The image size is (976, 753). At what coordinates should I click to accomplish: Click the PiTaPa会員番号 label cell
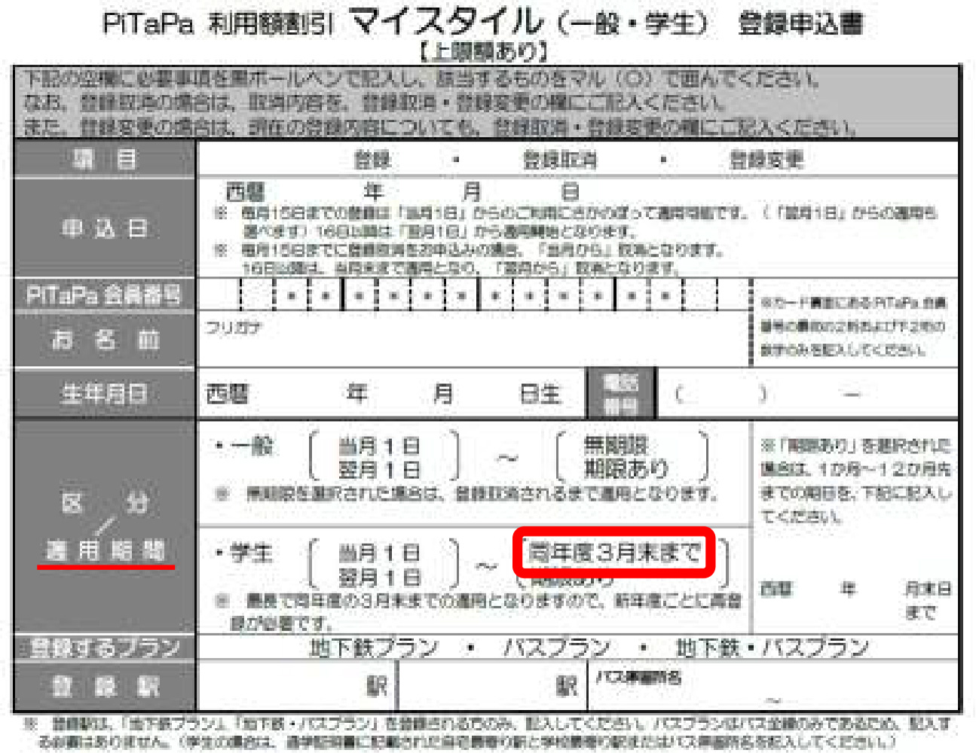(105, 294)
